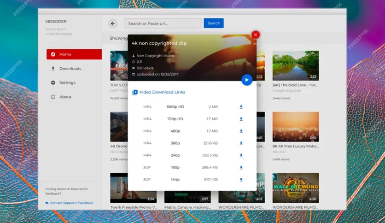Click the Nick Kan channel name
The image size is (385, 223).
pos(280,152)
